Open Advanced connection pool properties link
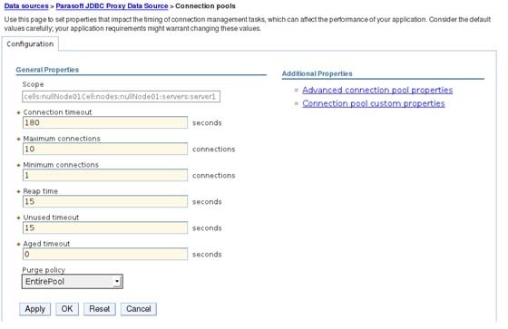This screenshot has width=508, height=329. [x=377, y=90]
